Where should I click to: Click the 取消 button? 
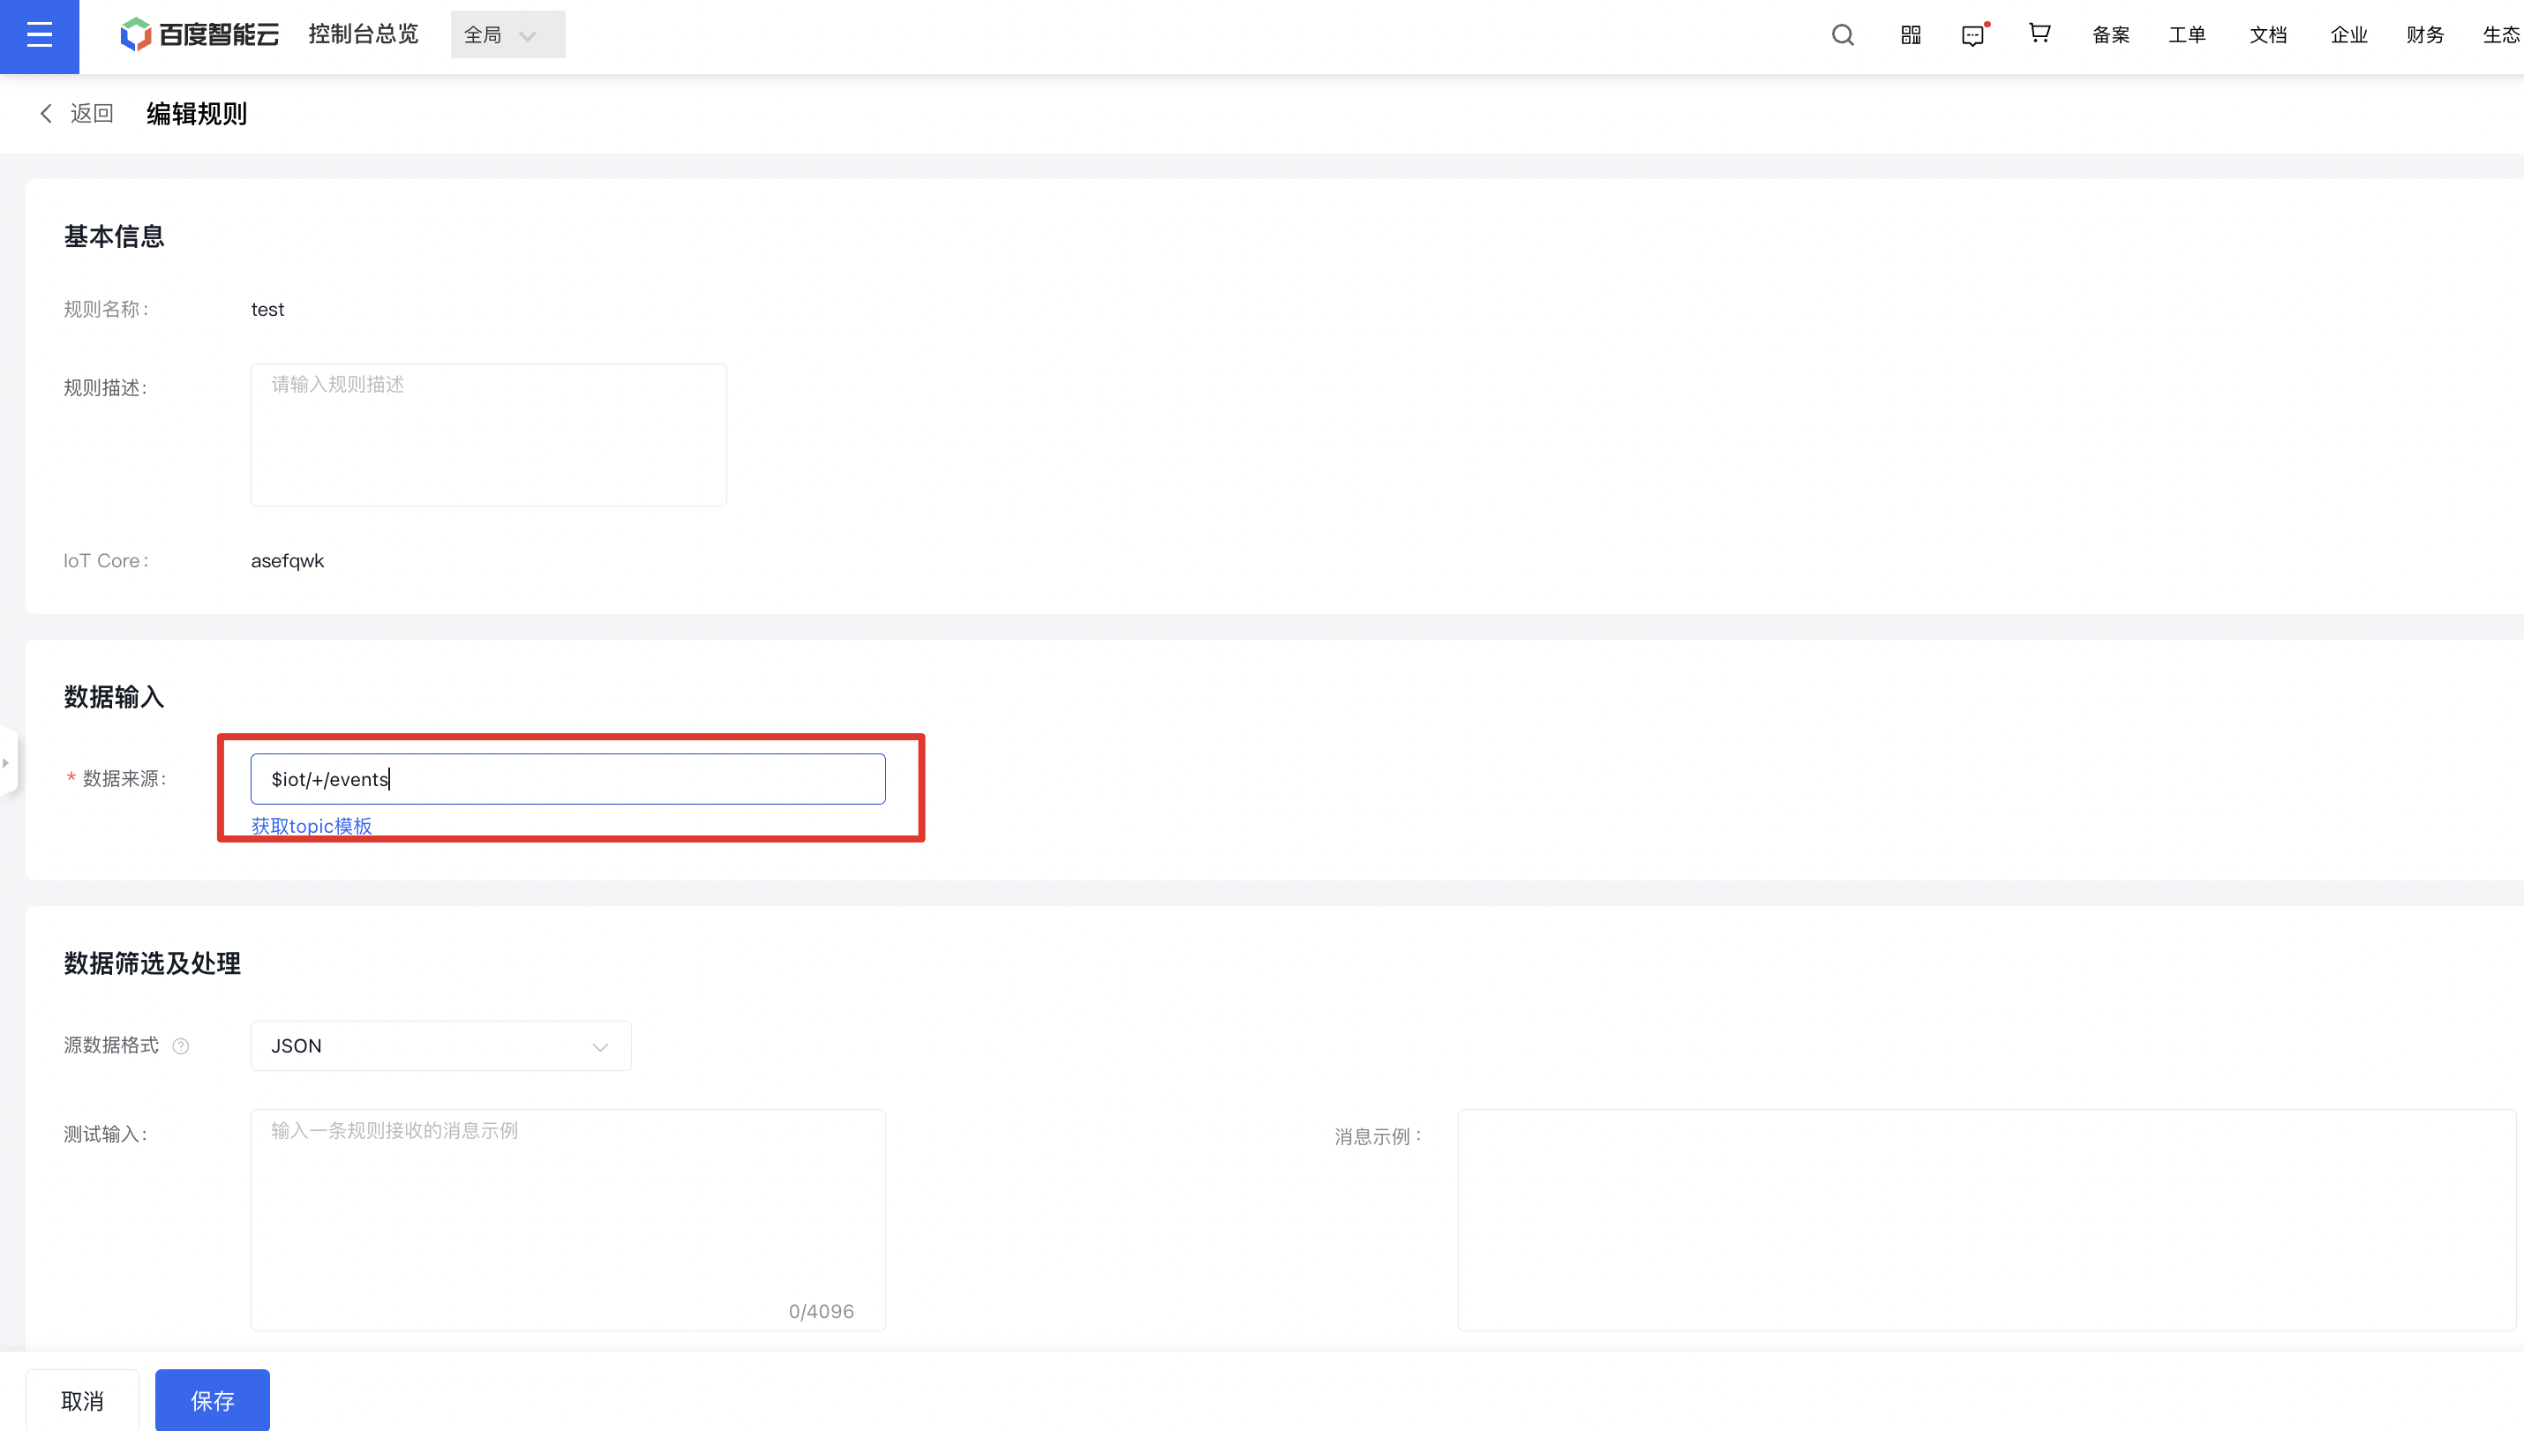tap(83, 1399)
